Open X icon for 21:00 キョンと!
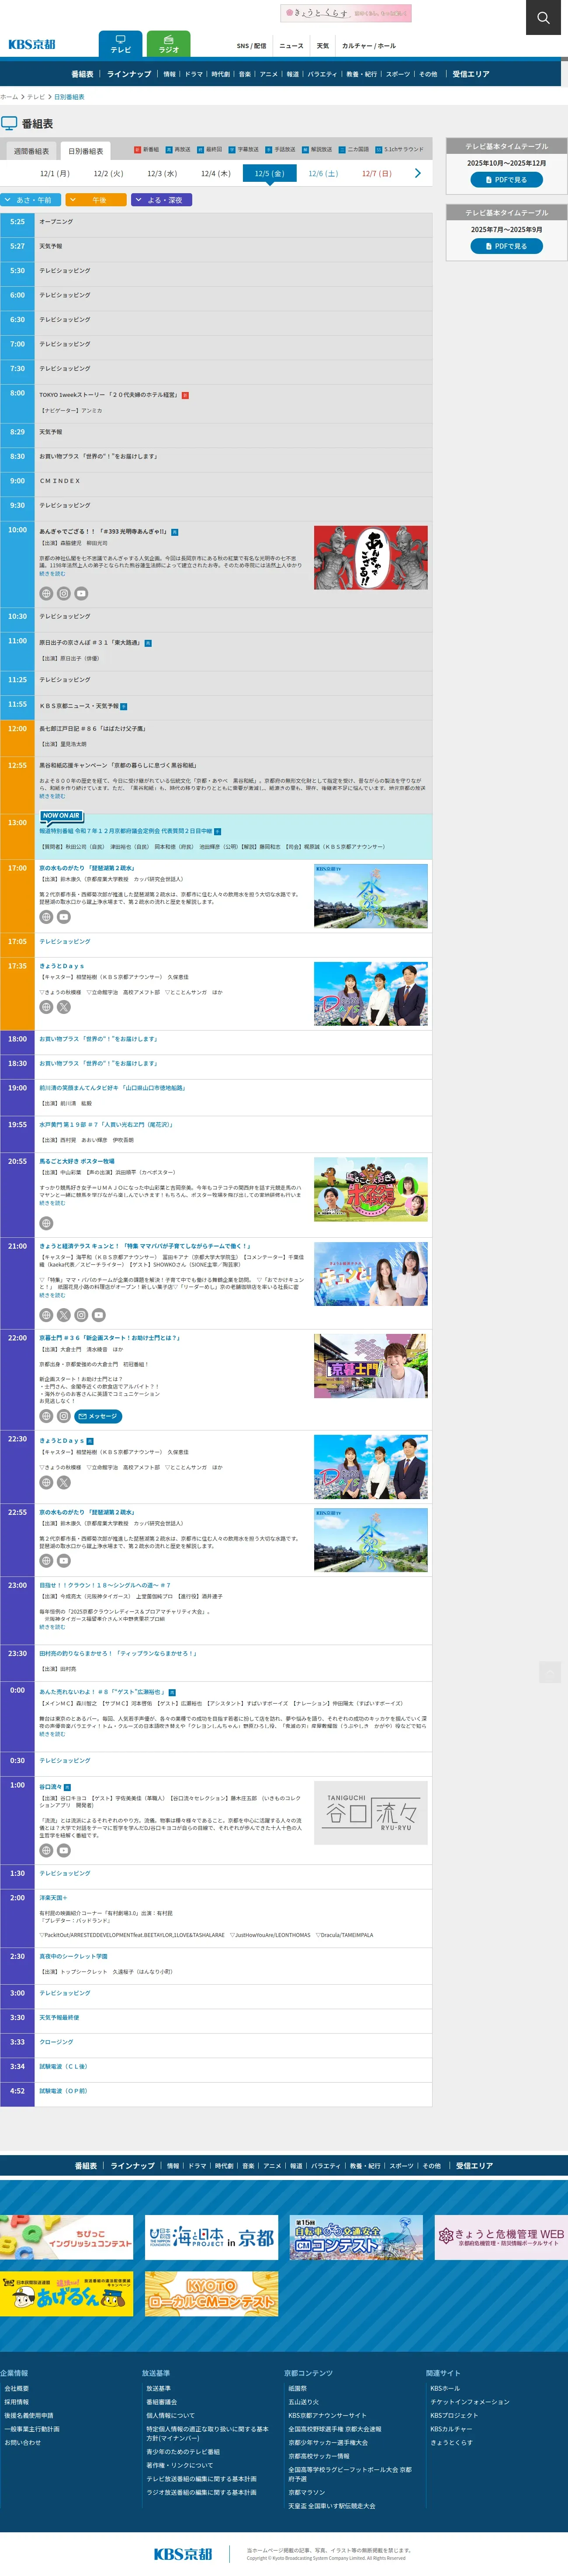The image size is (568, 2576). [x=64, y=1315]
